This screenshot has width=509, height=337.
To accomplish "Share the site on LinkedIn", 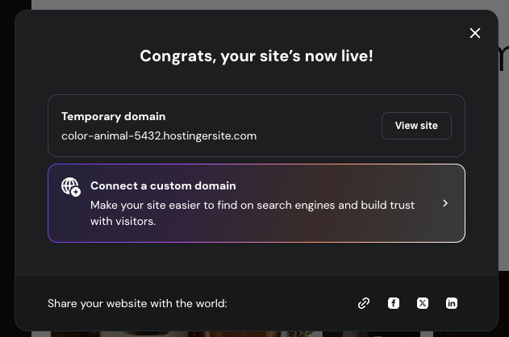I will (452, 303).
